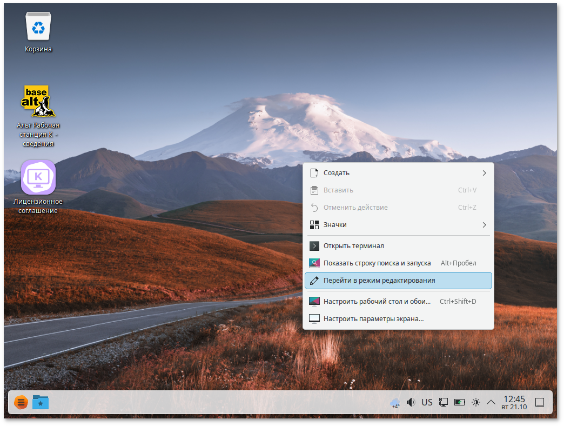Click the battery status tray icon
Viewport: 564px width, 426px height.
tap(459, 402)
